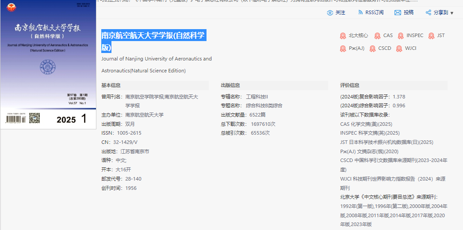Click the 总被引次数 value 65536次
The image size is (463, 230).
pos(260,133)
